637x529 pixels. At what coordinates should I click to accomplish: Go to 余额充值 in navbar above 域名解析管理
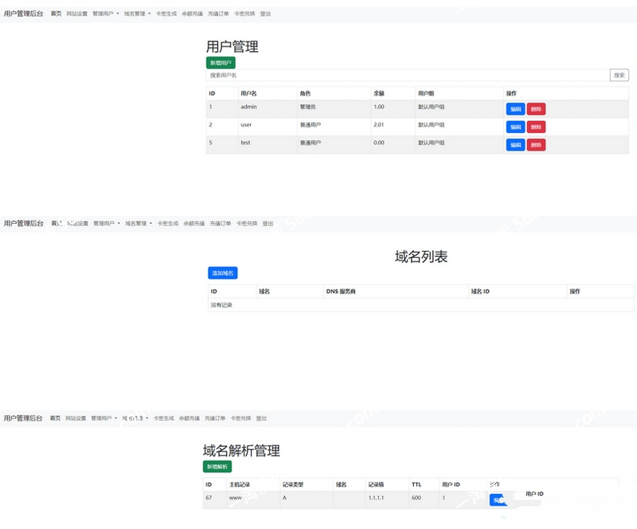point(190,417)
